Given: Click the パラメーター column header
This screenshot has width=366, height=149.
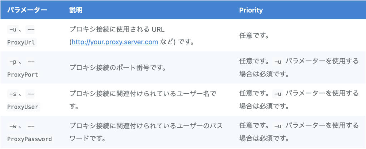Looking at the screenshot, I should tap(27, 10).
